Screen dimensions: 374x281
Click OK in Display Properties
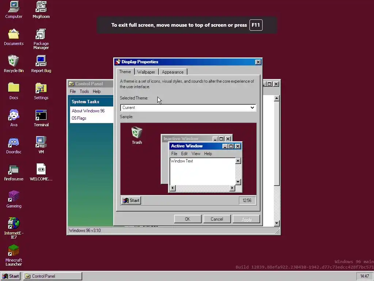[x=188, y=219]
